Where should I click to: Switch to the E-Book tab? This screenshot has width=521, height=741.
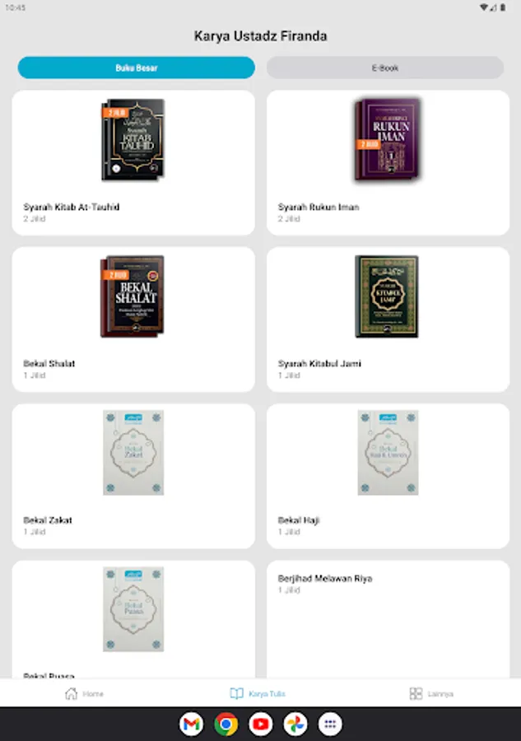click(x=385, y=68)
